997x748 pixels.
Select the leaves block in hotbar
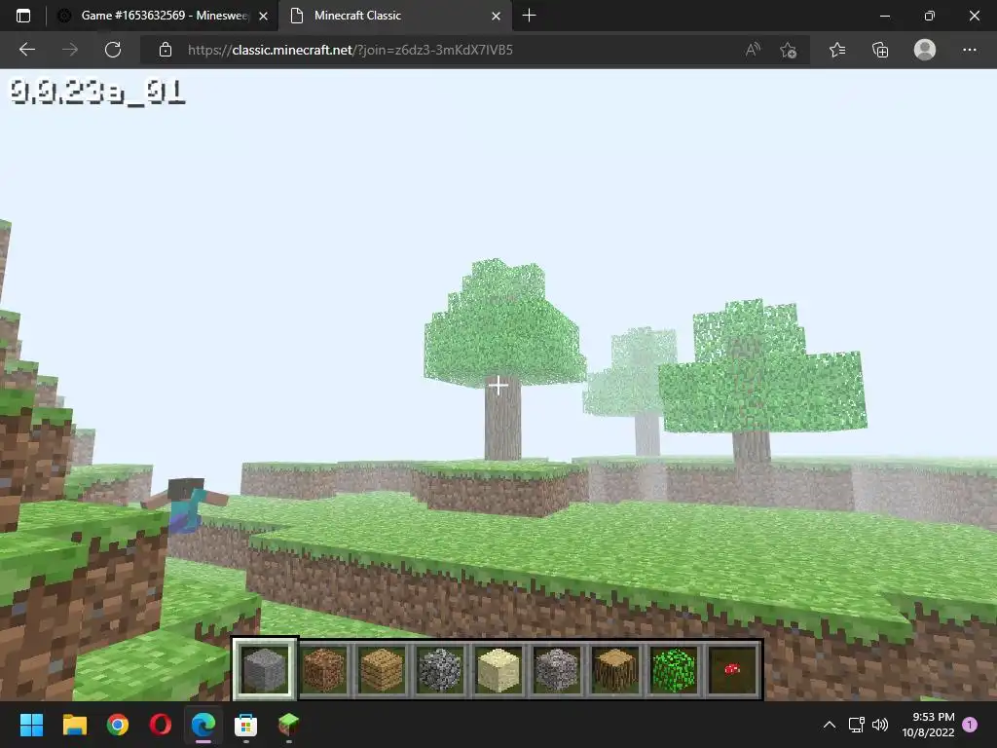coord(674,669)
